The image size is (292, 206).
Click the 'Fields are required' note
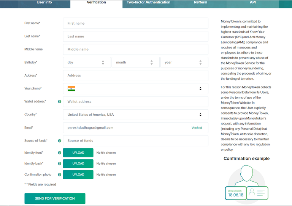tap(40, 184)
